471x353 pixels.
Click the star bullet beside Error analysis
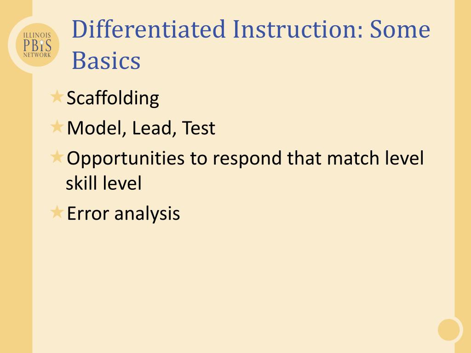pyautogui.click(x=57, y=212)
